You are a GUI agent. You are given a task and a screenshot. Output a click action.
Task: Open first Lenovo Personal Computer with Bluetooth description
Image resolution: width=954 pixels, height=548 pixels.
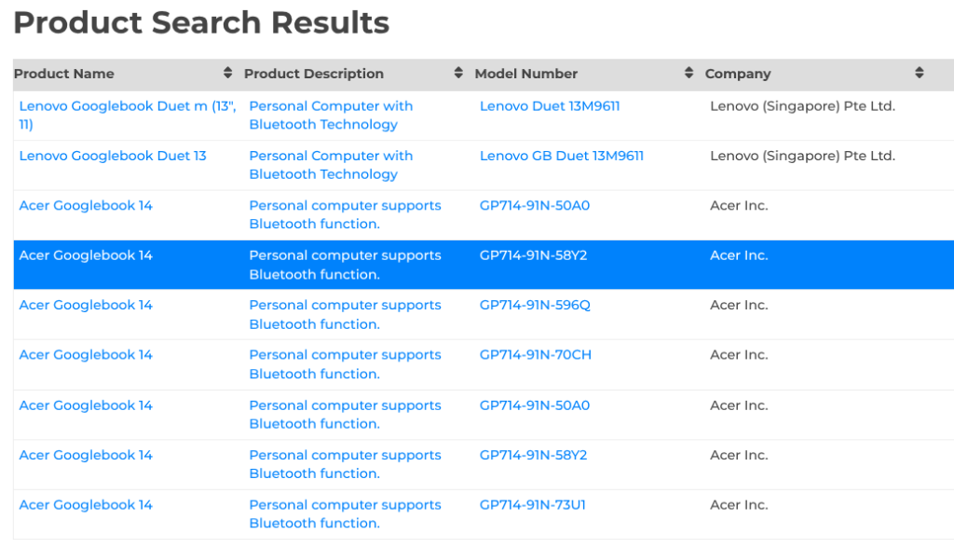coord(331,115)
